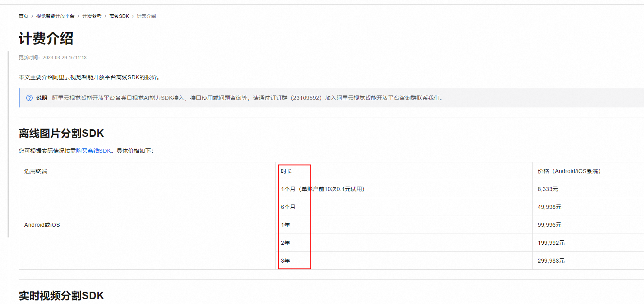Click the 99,996元 price cell

point(588,225)
